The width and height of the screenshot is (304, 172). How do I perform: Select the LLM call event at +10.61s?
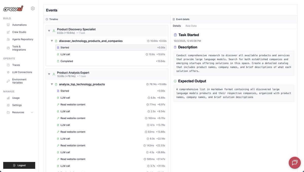[111, 54]
